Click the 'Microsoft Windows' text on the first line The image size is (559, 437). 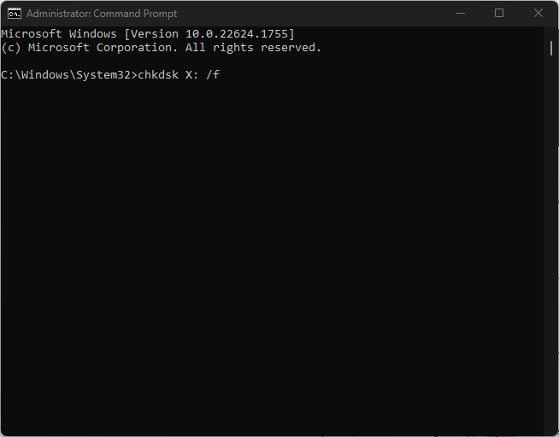59,34
